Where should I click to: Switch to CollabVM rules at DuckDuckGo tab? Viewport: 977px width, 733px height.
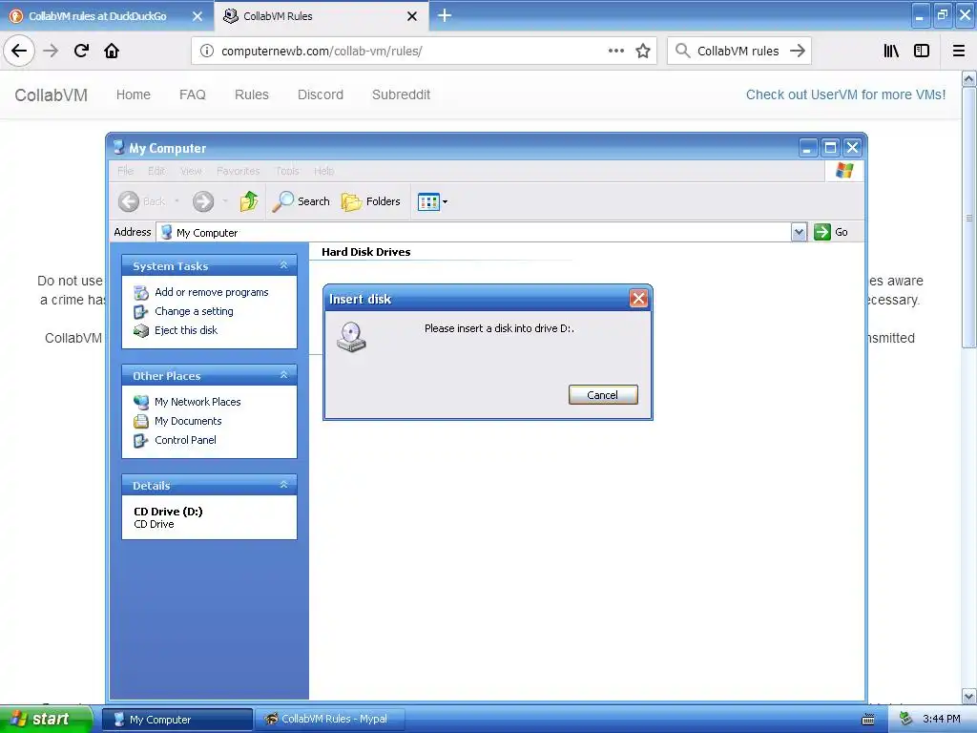[97, 16]
